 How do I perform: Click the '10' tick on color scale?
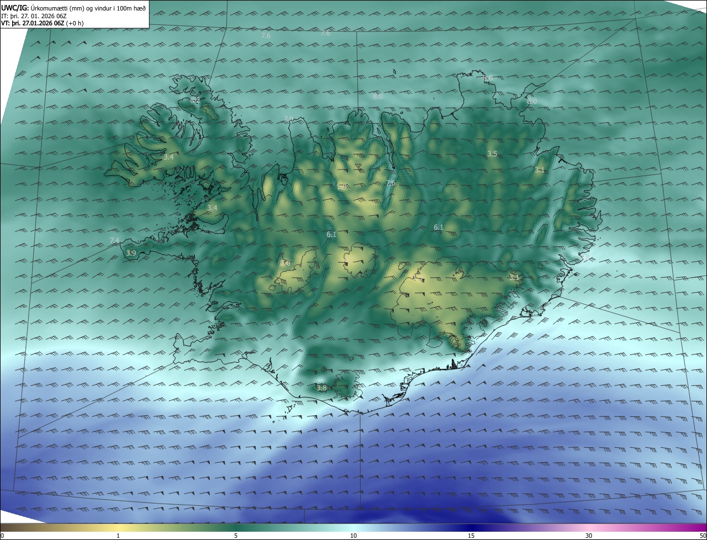click(x=353, y=536)
